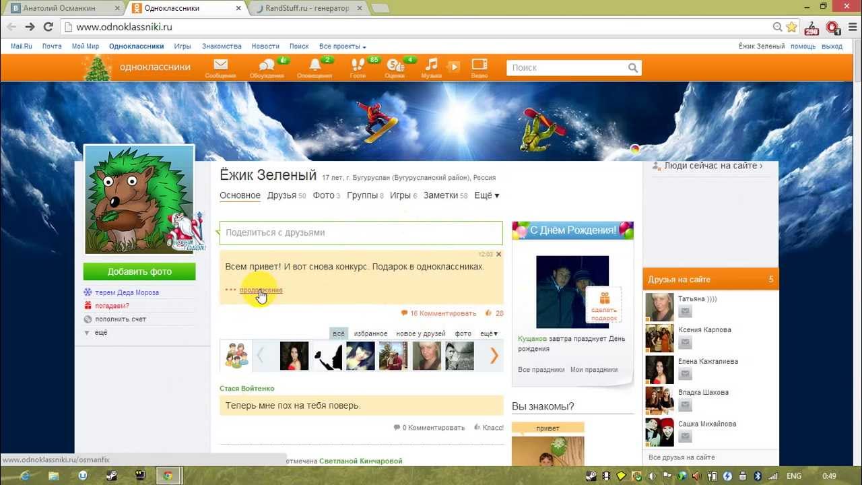Open the Оценки icon
This screenshot has width=862, height=485.
coord(395,67)
